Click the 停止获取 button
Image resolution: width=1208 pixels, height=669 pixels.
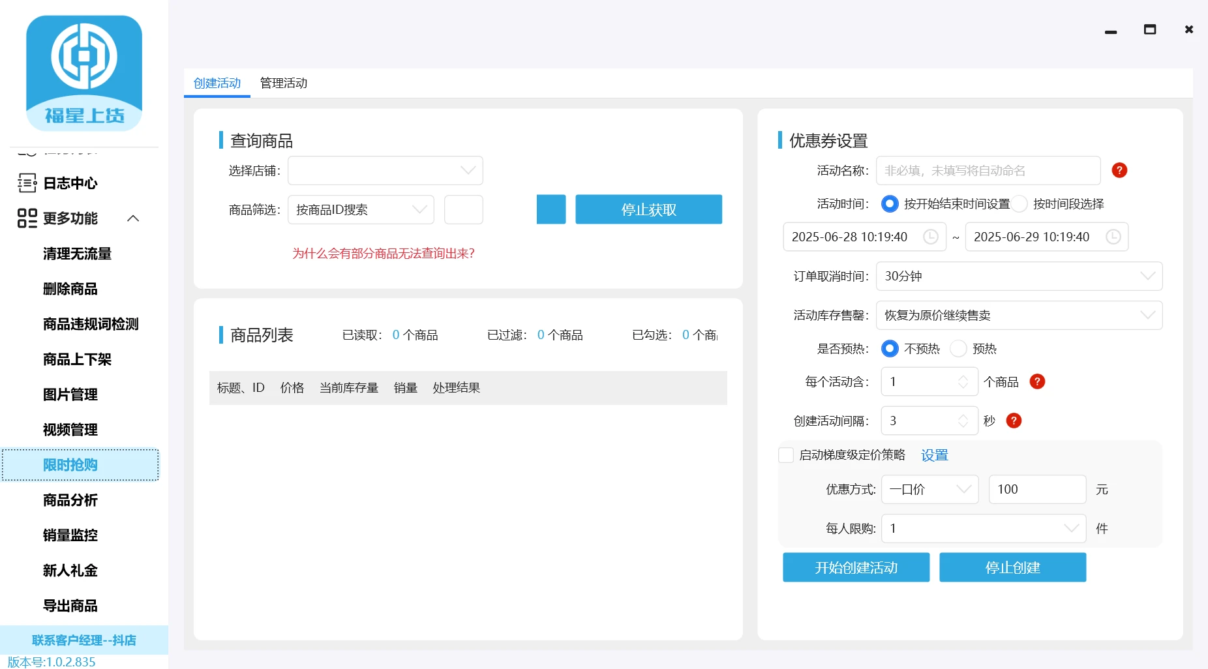pos(648,209)
